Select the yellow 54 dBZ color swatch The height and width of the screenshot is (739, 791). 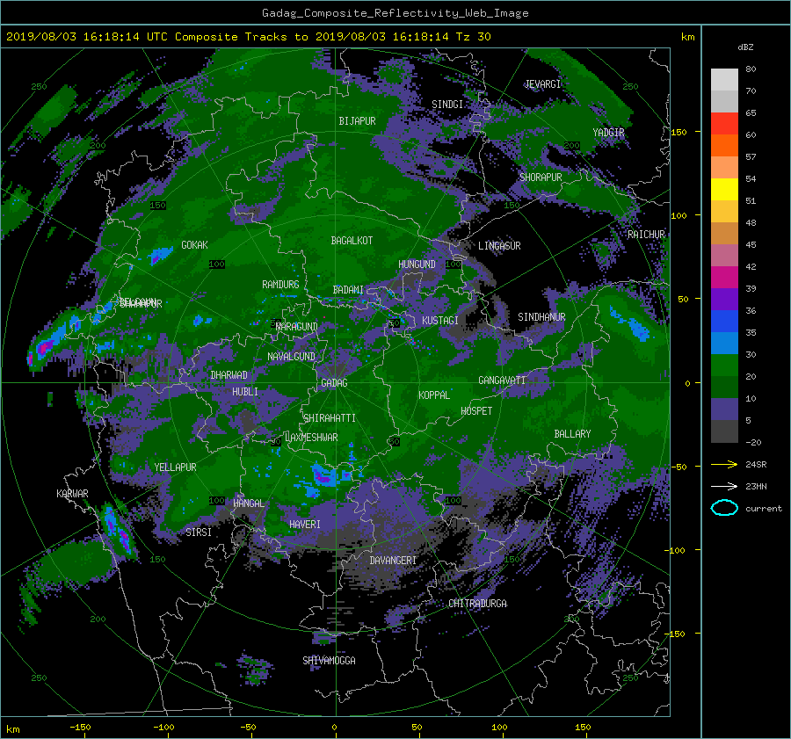point(724,189)
